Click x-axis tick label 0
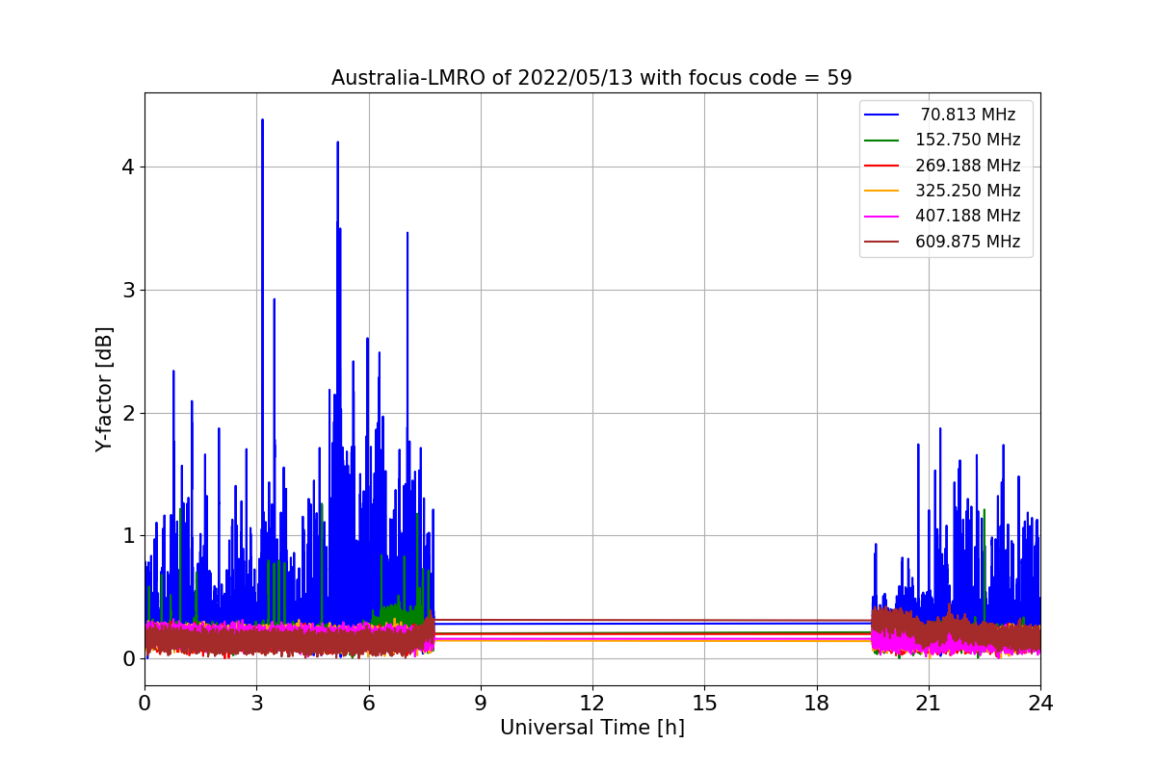 (144, 704)
